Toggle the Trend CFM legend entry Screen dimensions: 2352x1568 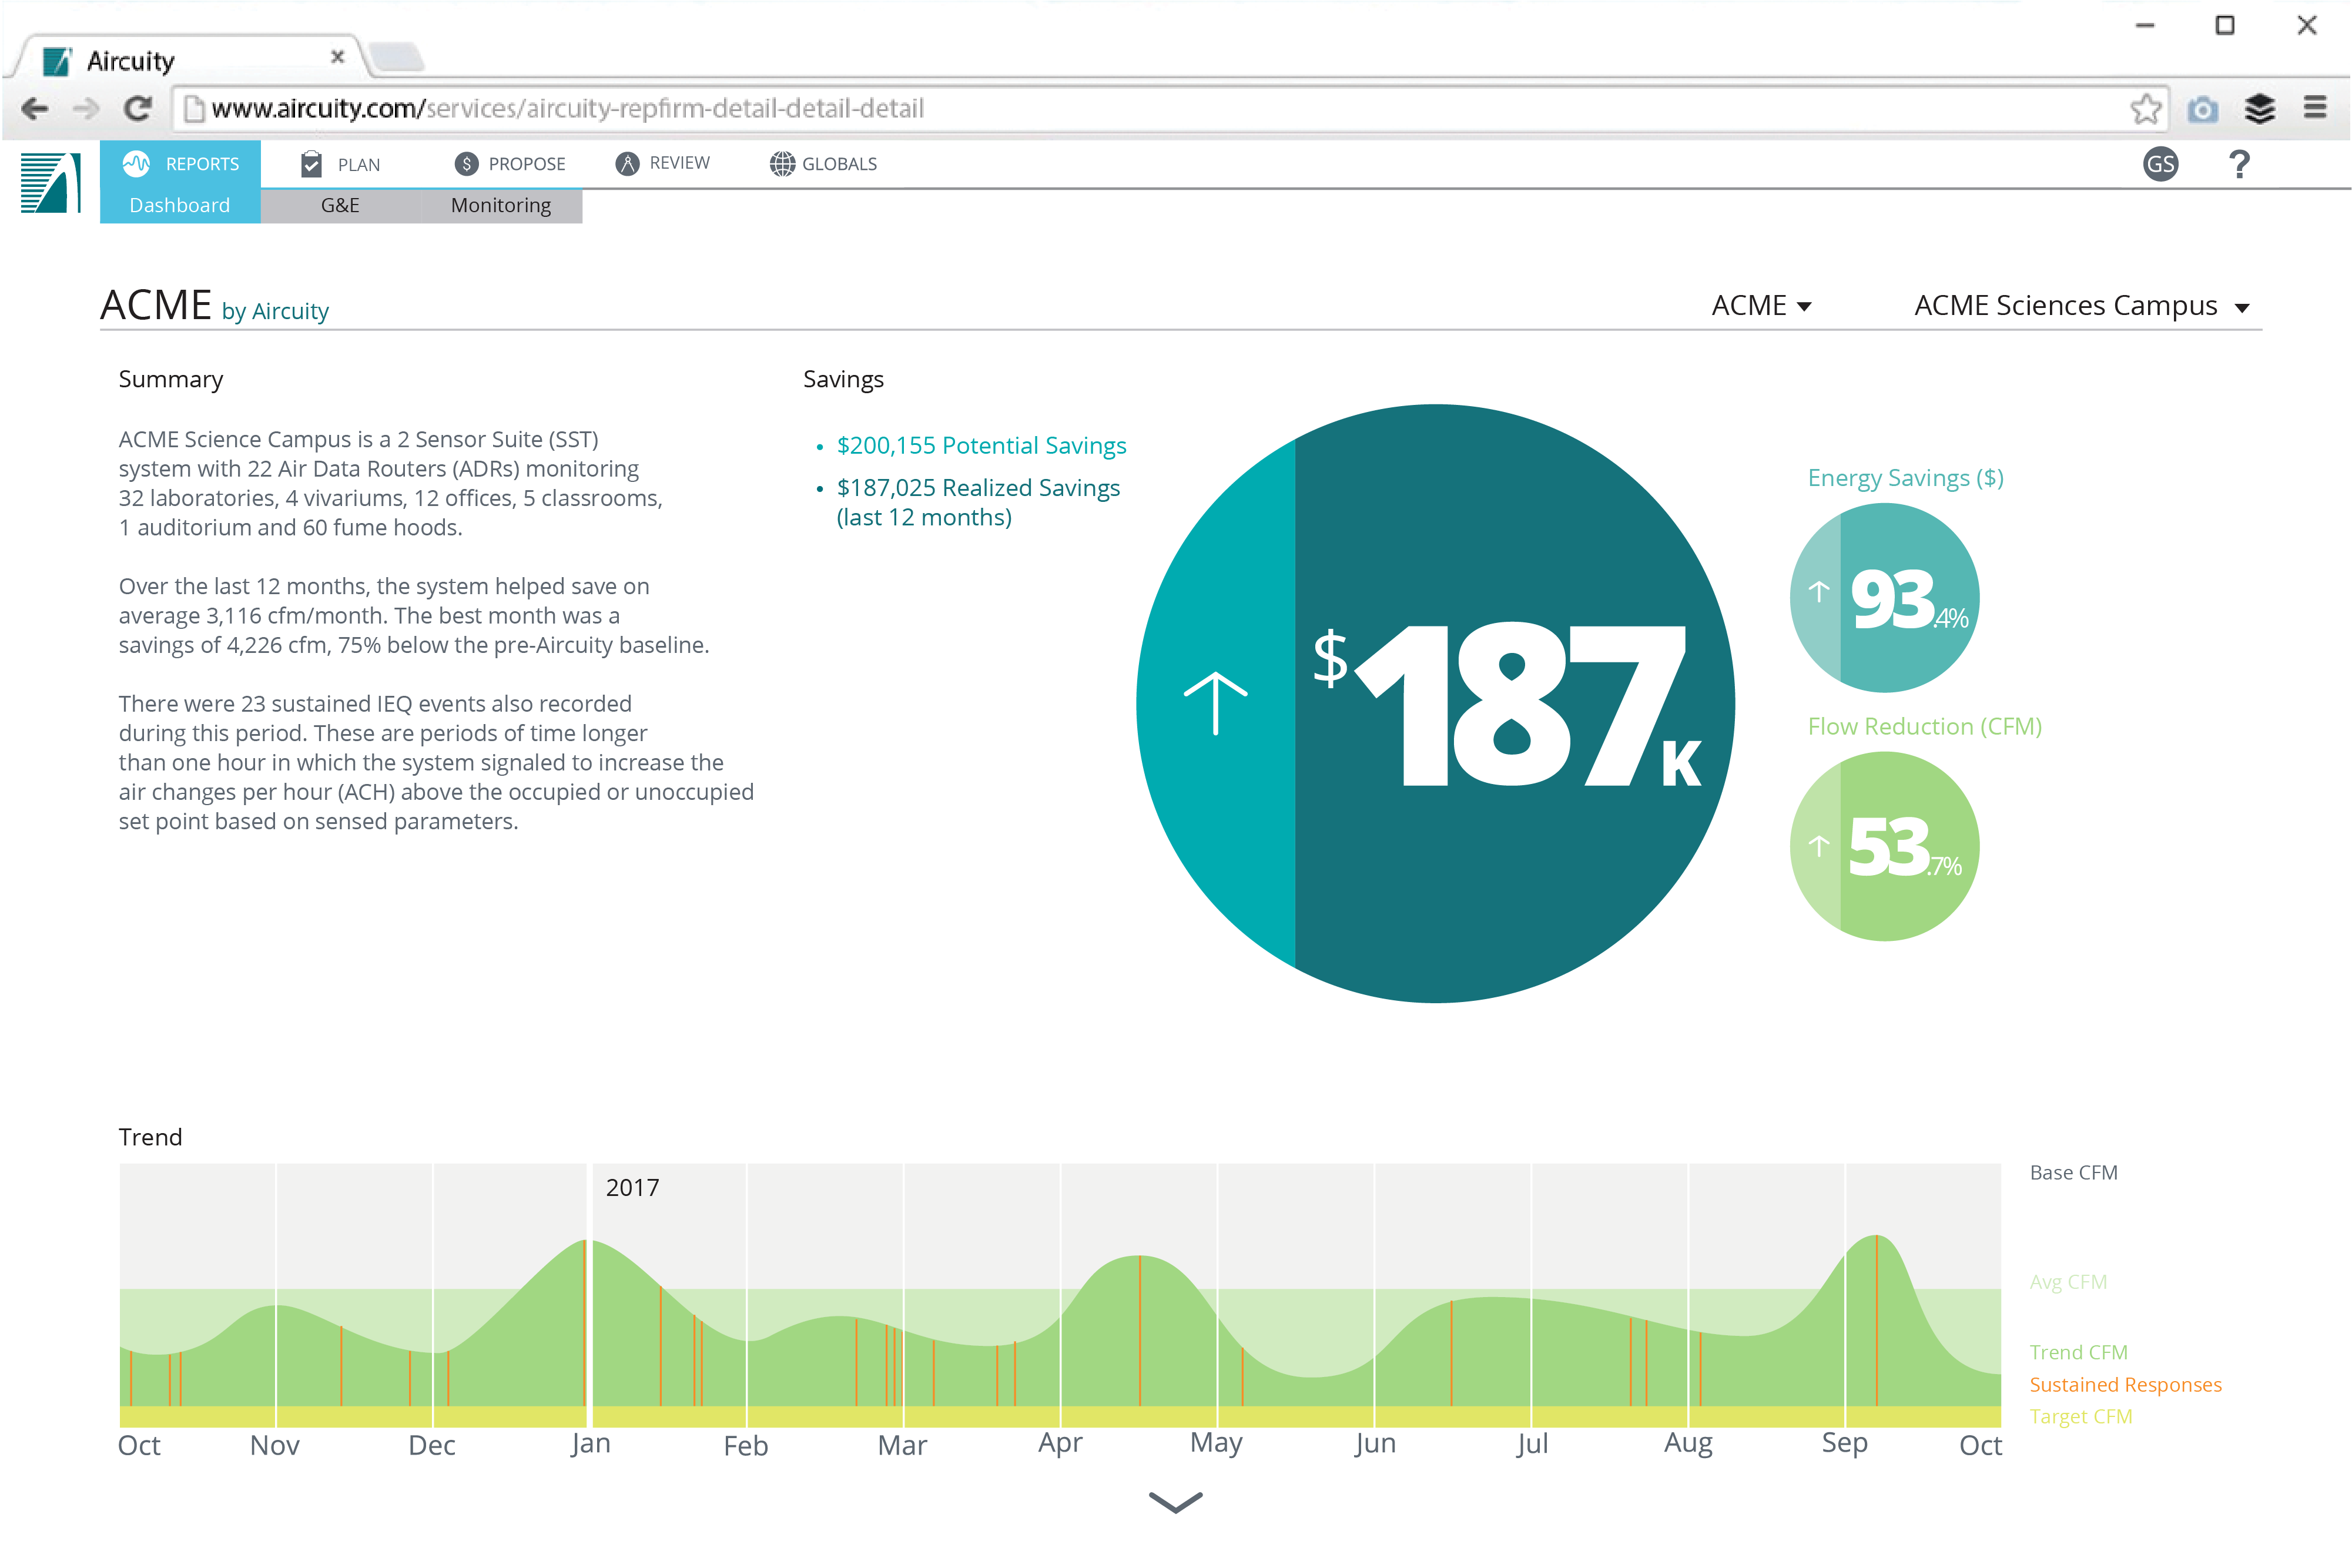[2078, 1352]
